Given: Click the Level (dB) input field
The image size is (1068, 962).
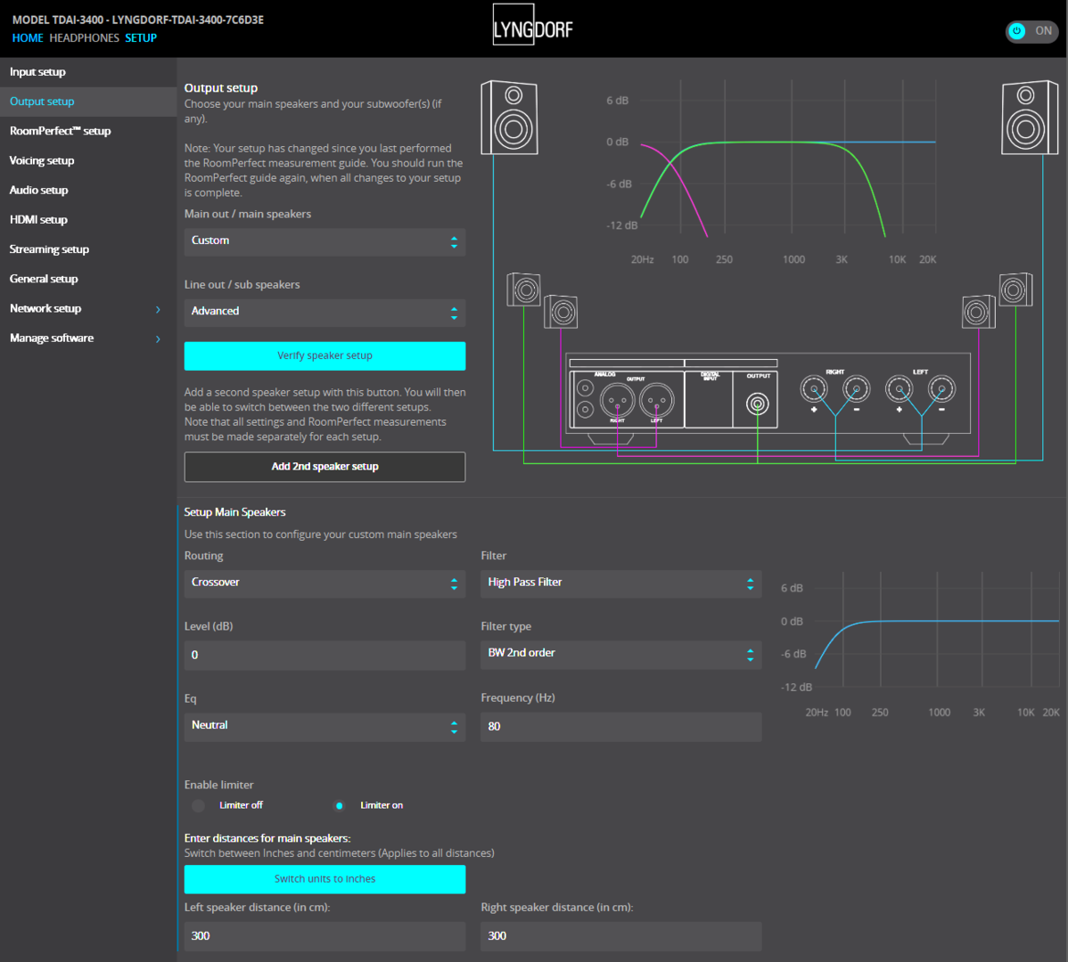Looking at the screenshot, I should point(325,656).
